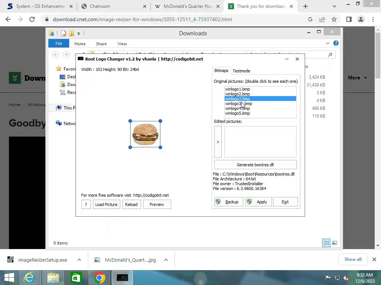Select Network in Explorer navigation pane
381x285 pixels.
pyautogui.click(x=65, y=123)
